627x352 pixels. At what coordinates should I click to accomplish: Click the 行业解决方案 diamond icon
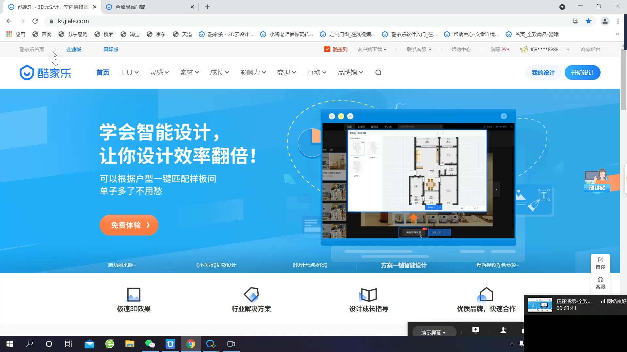click(x=251, y=294)
